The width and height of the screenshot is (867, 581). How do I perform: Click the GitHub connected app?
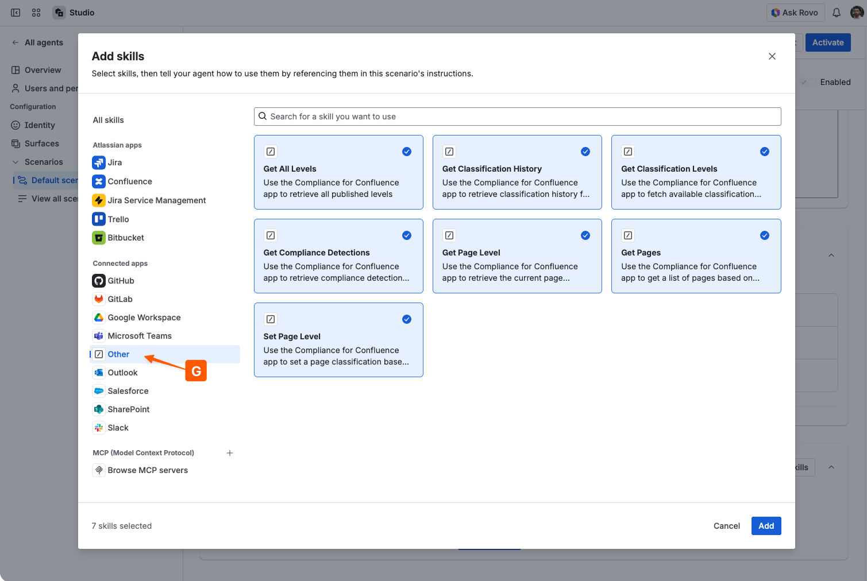(x=121, y=281)
